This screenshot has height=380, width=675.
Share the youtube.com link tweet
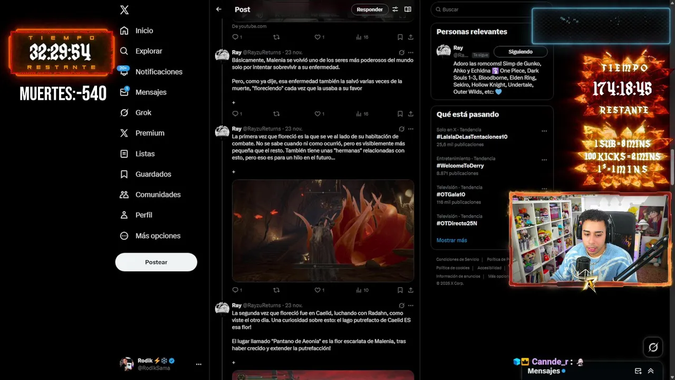(411, 37)
